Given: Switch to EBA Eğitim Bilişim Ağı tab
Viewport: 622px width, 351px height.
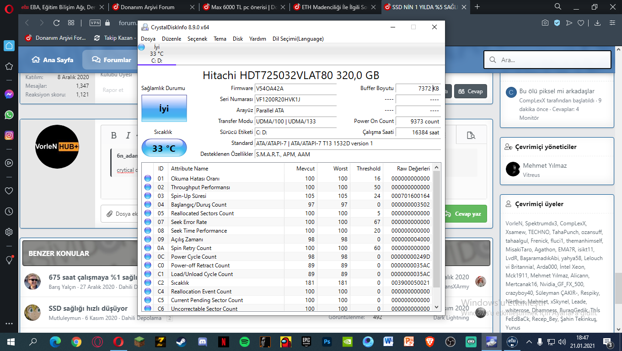Looking at the screenshot, I should (62, 7).
